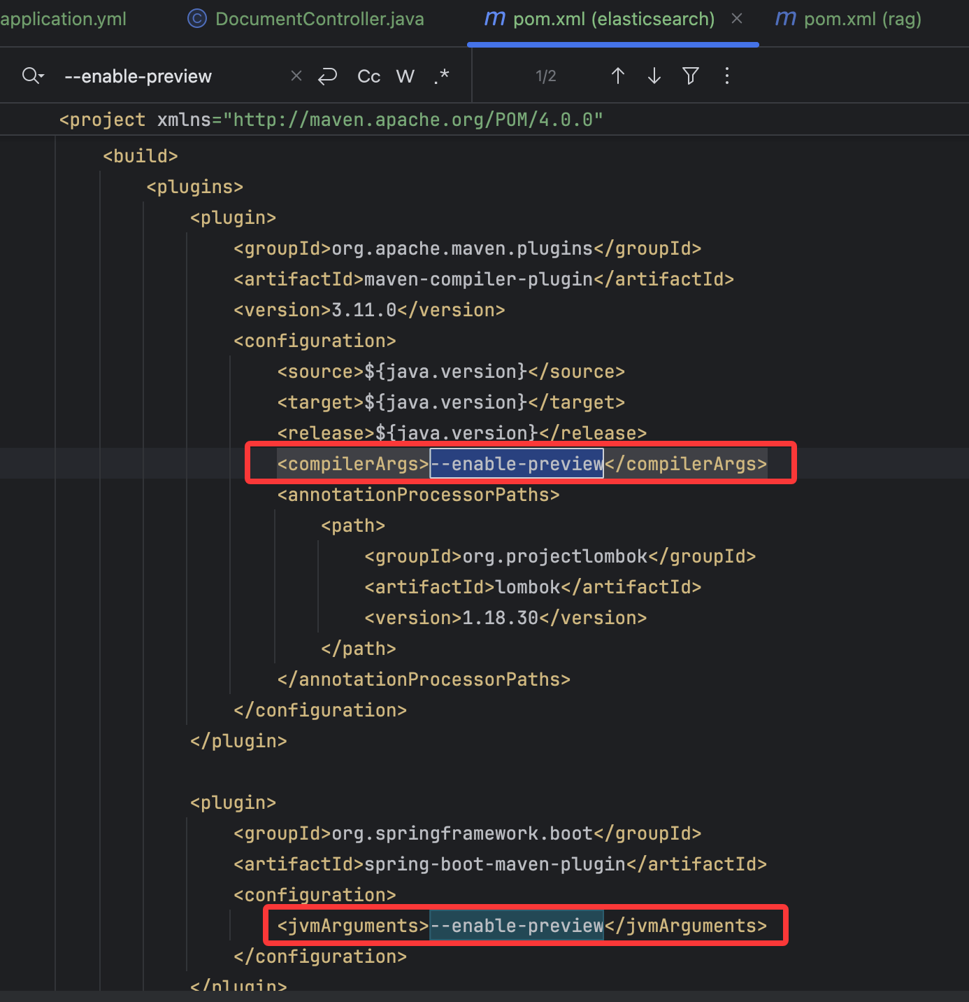Click the <build> tag line

(141, 156)
